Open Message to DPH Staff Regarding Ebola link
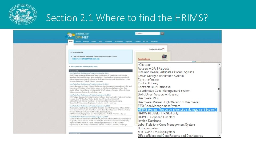The height and width of the screenshot is (144, 256). pos(84,66)
